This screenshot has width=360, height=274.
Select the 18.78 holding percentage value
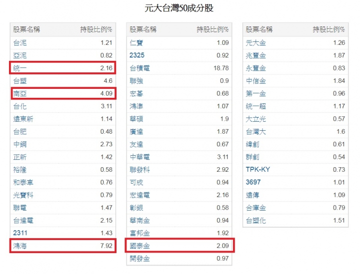[221, 68]
